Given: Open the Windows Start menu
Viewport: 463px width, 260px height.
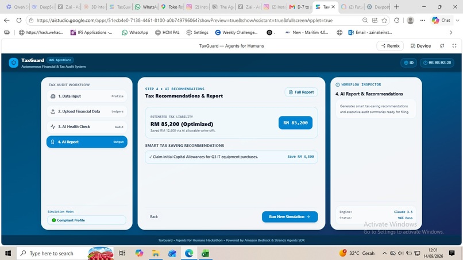Looking at the screenshot, I should click(x=8, y=253).
